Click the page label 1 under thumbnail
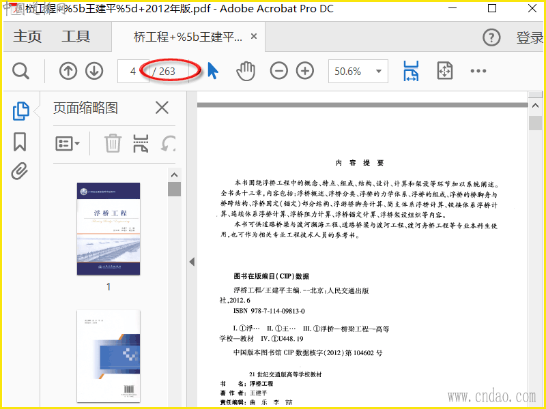 [109, 287]
